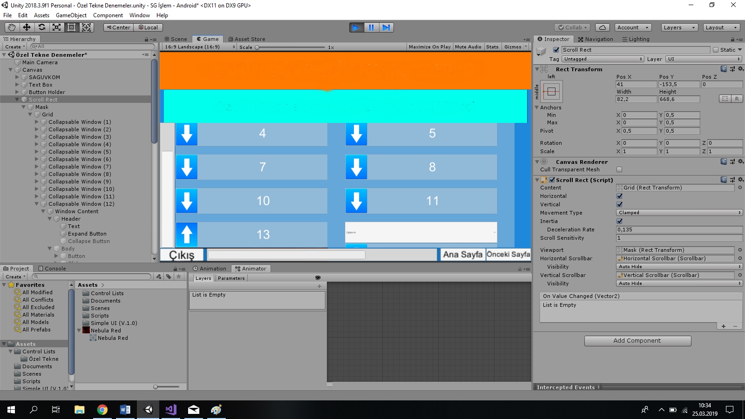Open the Layout dropdown
Screen dimensions: 745x419
pyautogui.click(x=721, y=27)
